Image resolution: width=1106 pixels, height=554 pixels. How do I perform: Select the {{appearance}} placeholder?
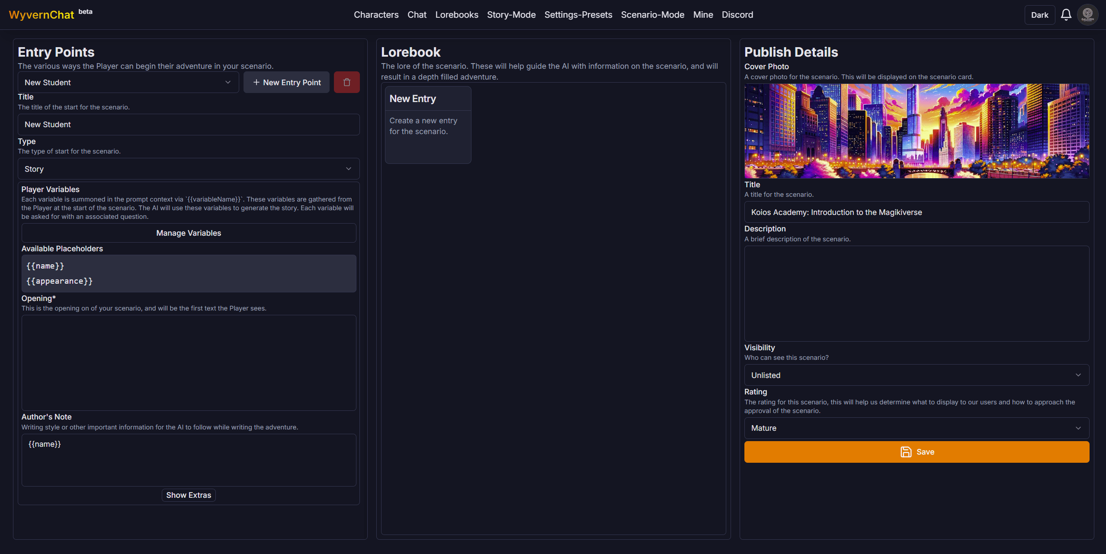click(x=59, y=281)
